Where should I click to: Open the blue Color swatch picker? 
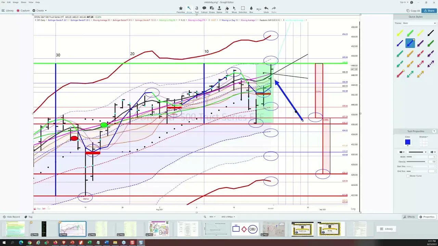click(408, 142)
